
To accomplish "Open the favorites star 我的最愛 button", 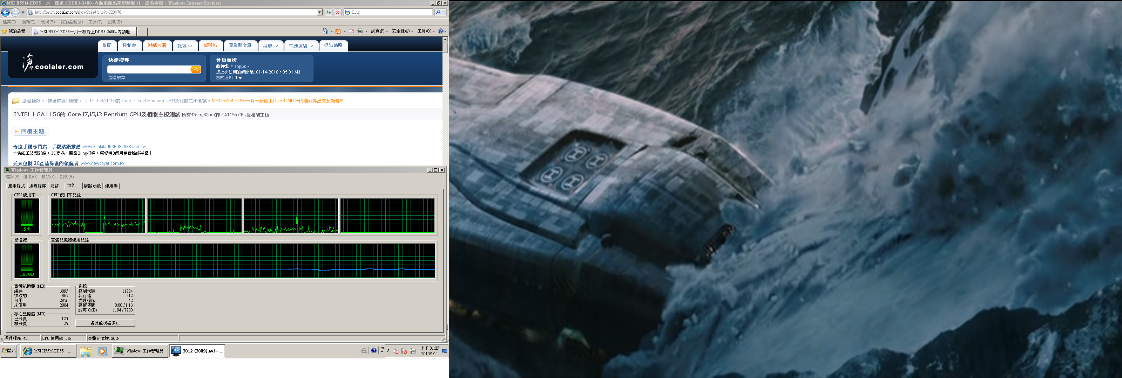I will pyautogui.click(x=14, y=31).
